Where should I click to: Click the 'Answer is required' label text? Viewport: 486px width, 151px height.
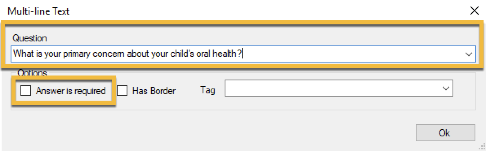(x=71, y=91)
